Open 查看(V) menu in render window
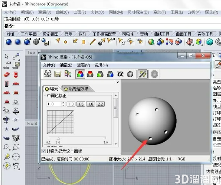The width and height of the screenshot is (221, 185). [83, 65]
